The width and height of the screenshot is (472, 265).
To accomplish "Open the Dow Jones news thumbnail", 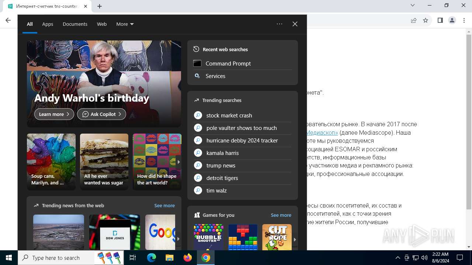I will (114, 232).
